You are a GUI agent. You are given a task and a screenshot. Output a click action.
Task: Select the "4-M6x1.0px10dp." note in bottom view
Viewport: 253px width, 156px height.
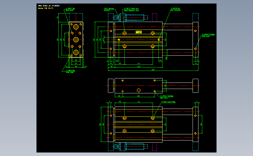point(168,102)
